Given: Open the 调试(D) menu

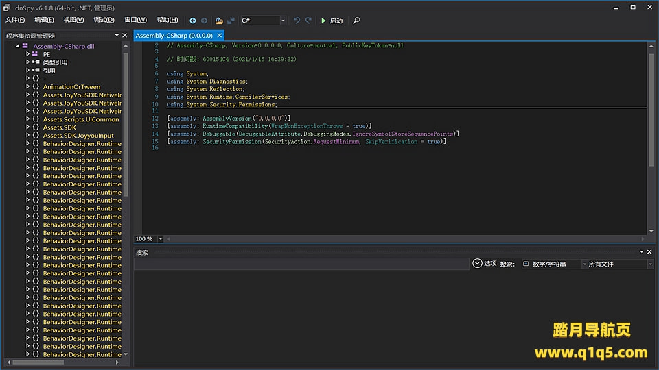Looking at the screenshot, I should [104, 20].
